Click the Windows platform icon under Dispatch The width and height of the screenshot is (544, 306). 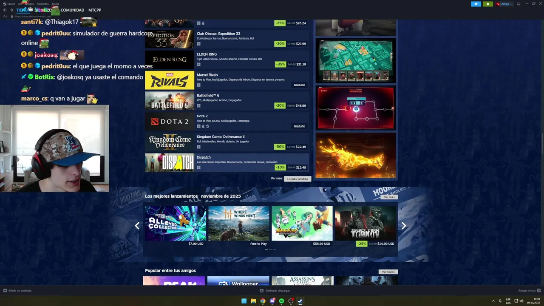click(198, 167)
